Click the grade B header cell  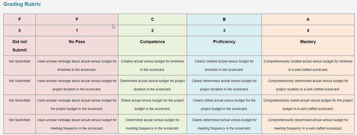(x=224, y=19)
